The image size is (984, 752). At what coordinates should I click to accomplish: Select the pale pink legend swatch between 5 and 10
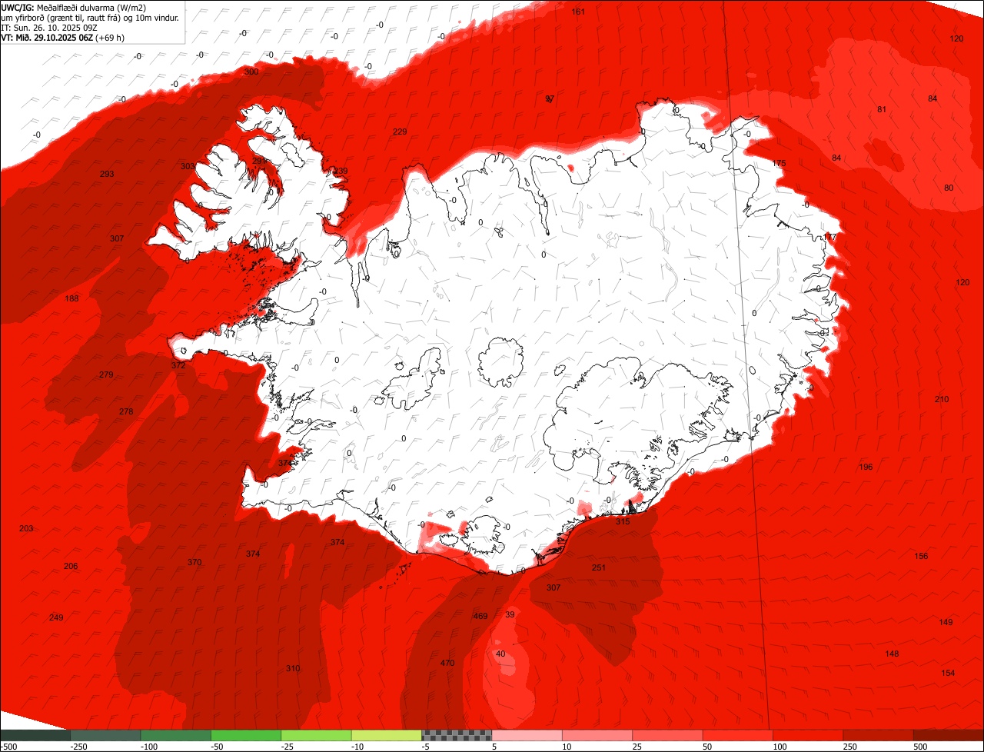527,735
